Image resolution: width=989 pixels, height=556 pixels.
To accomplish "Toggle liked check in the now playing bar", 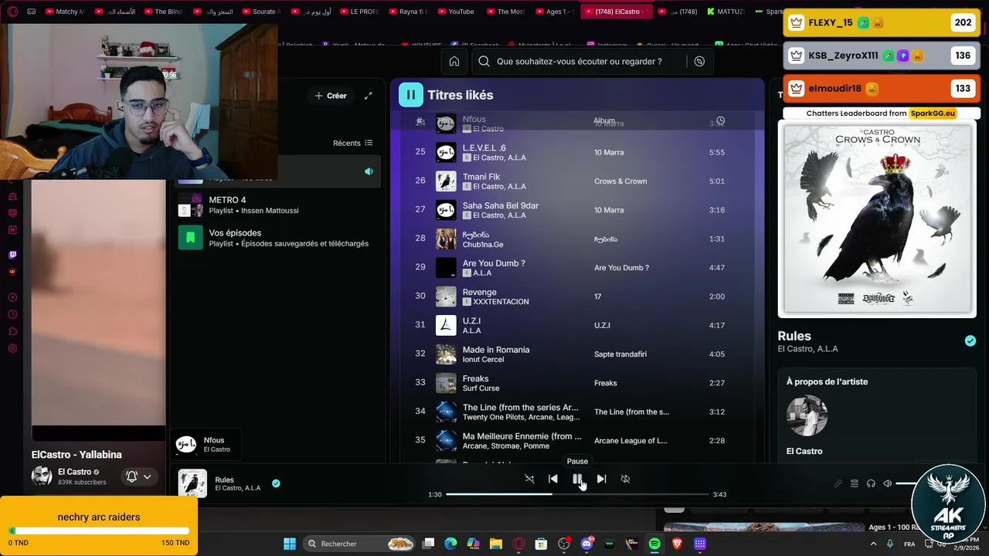I will tap(276, 483).
